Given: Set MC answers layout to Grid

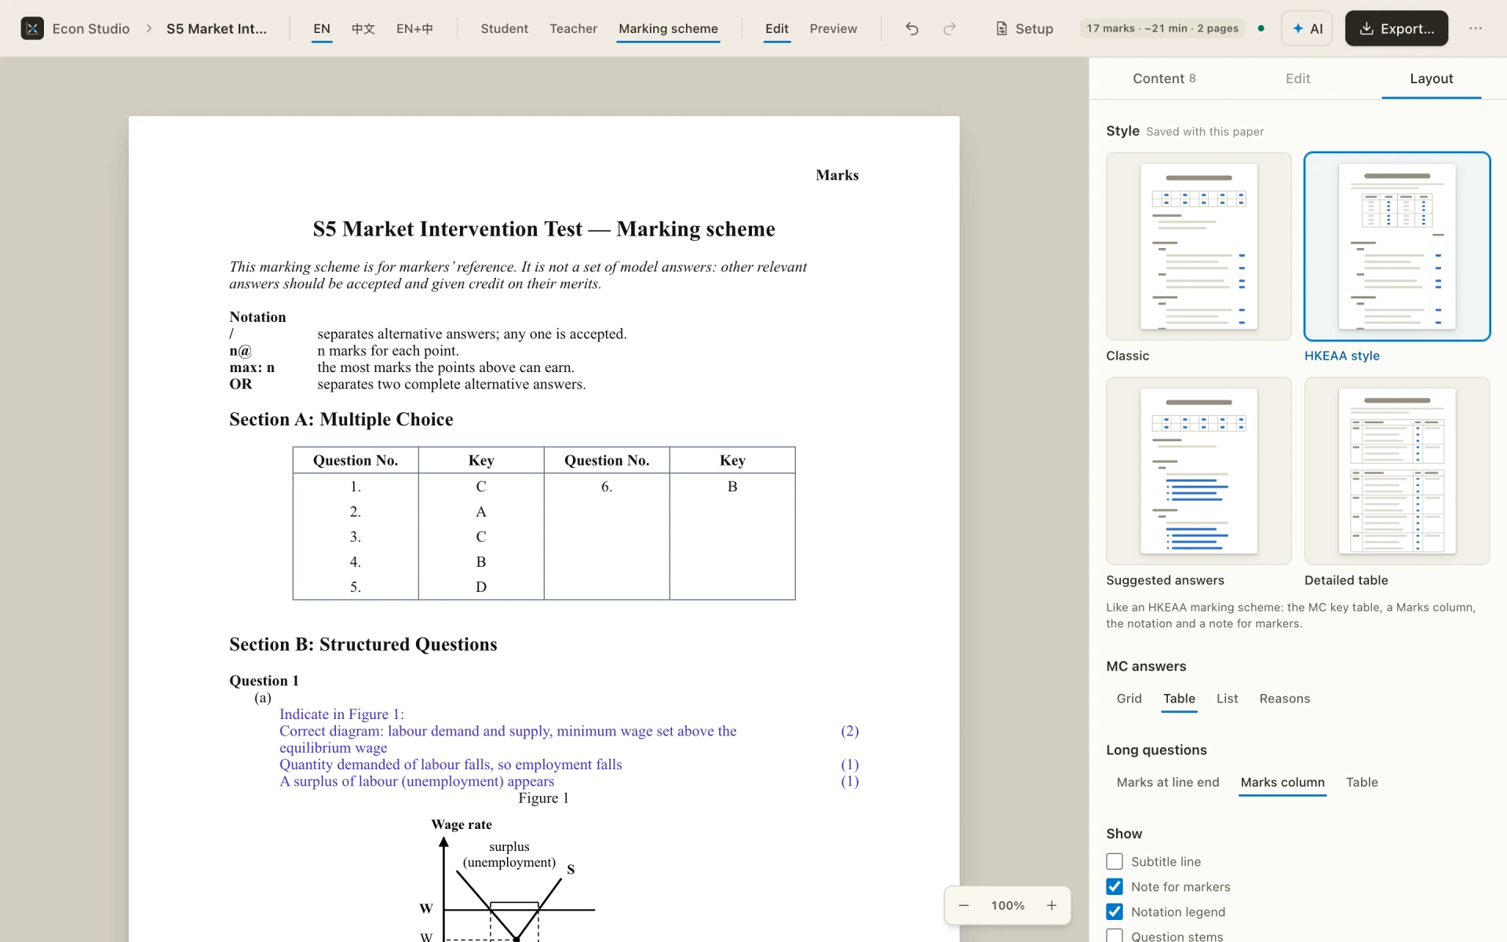Looking at the screenshot, I should point(1129,699).
